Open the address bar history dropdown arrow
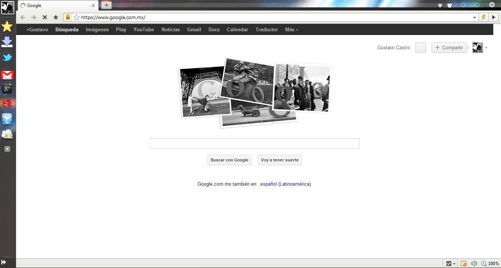The height and width of the screenshot is (268, 501). tap(474, 17)
